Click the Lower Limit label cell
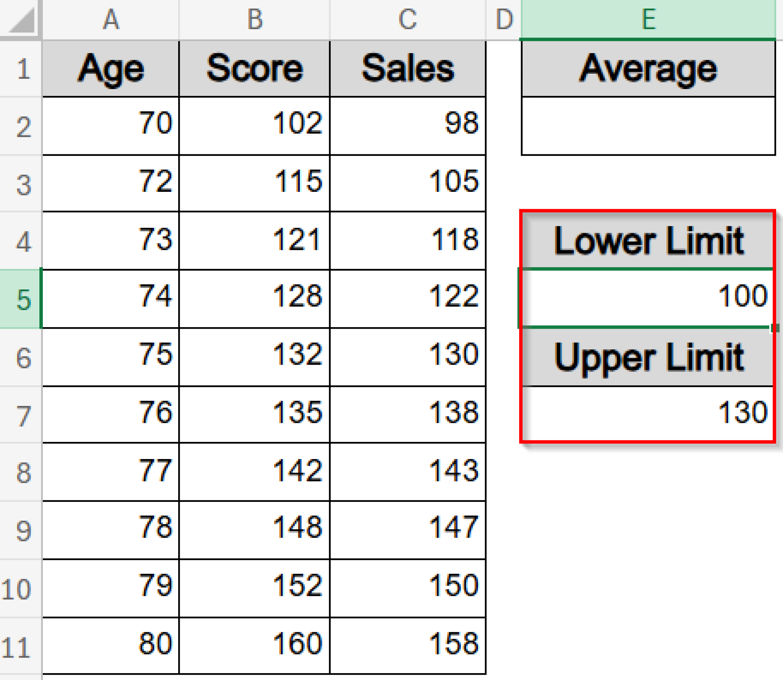The image size is (783, 680). (650, 241)
